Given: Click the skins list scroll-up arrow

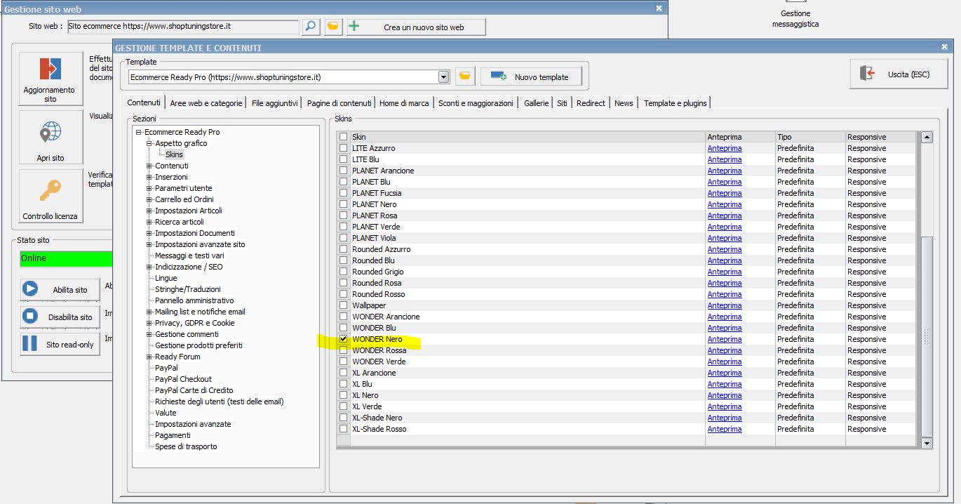Looking at the screenshot, I should coord(927,138).
